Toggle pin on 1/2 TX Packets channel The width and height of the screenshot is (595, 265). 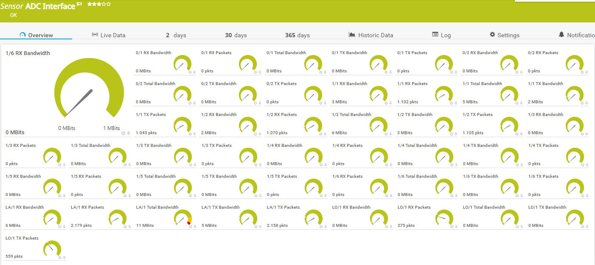(521, 134)
